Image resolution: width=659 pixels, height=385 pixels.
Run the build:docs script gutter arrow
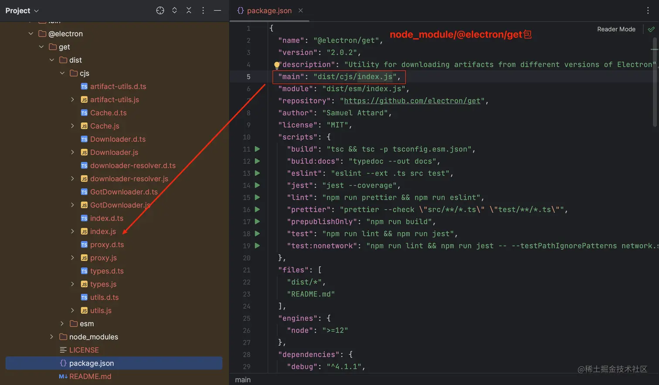pyautogui.click(x=257, y=161)
